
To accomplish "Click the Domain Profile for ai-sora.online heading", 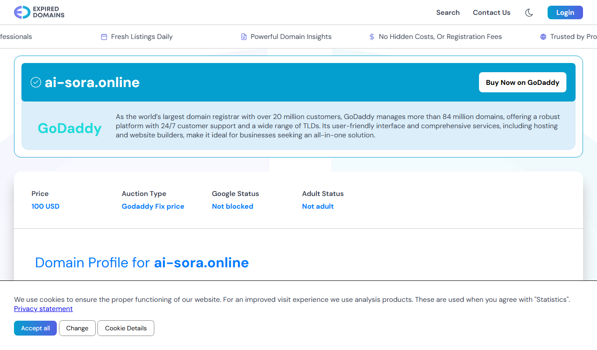I will tap(142, 262).
